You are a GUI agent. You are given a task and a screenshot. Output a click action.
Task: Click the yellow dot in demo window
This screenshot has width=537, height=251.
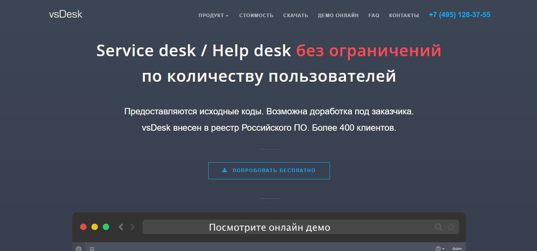click(95, 227)
